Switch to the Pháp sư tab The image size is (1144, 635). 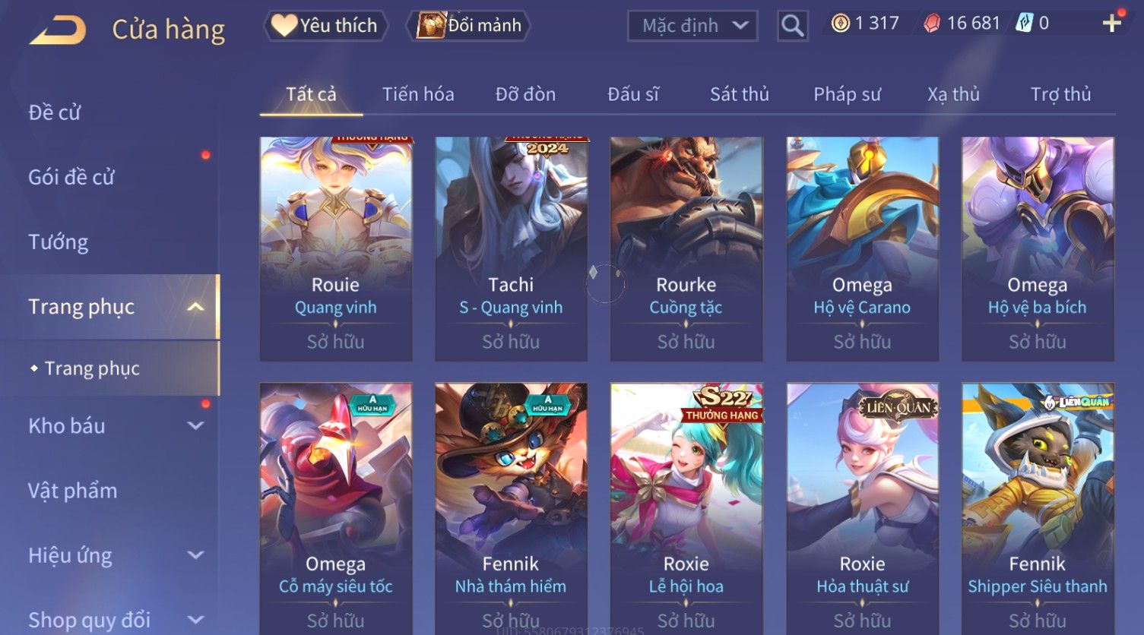(x=847, y=94)
